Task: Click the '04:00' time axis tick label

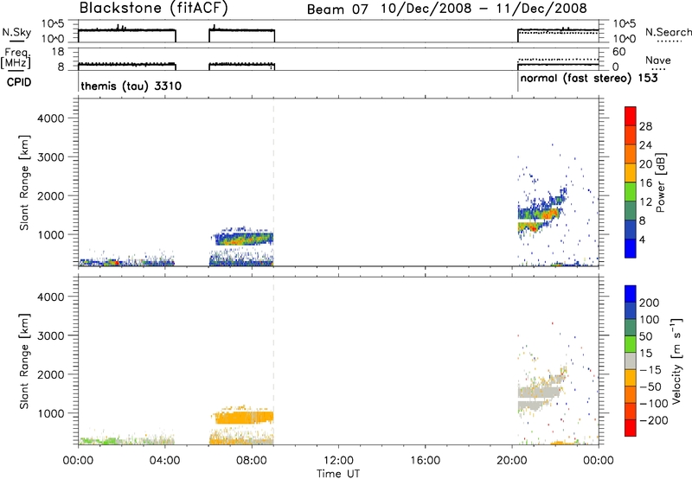Action: click(165, 461)
